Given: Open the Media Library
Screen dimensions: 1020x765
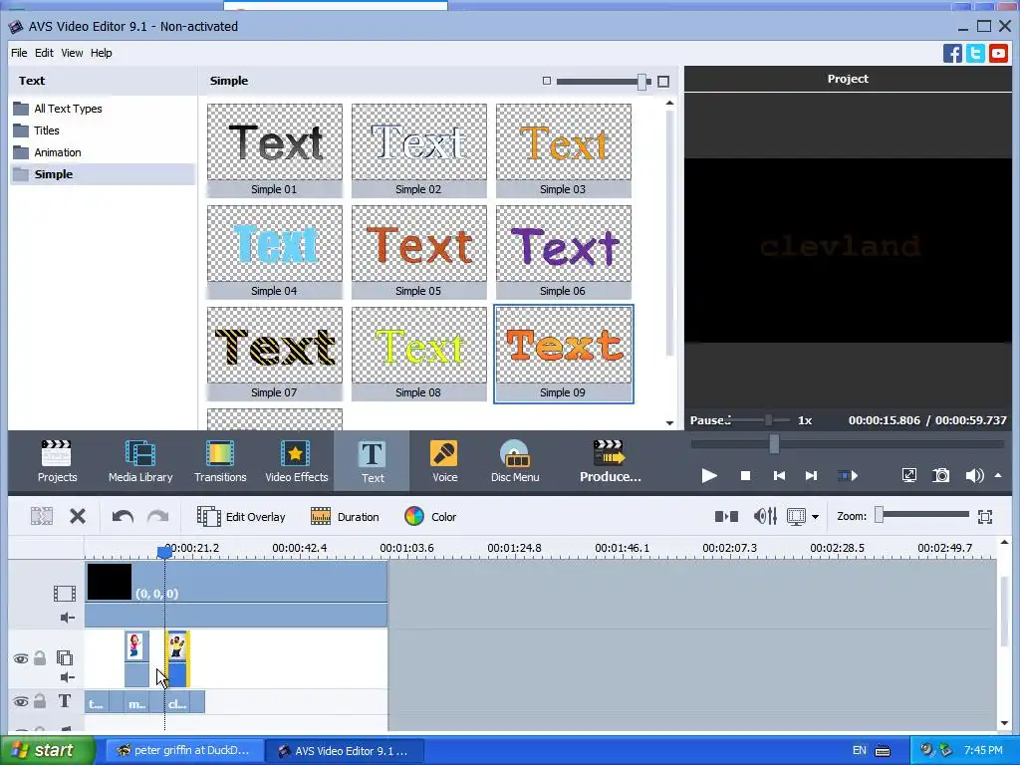Looking at the screenshot, I should [x=140, y=461].
